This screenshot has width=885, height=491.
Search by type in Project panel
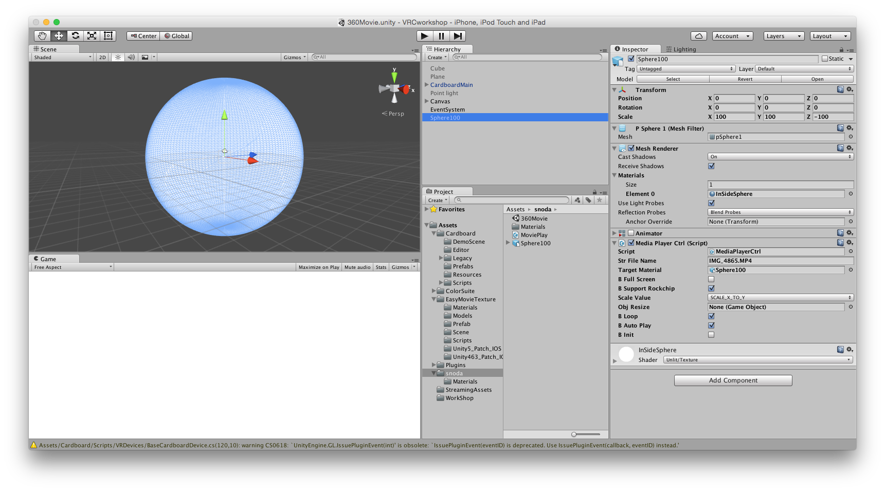577,200
